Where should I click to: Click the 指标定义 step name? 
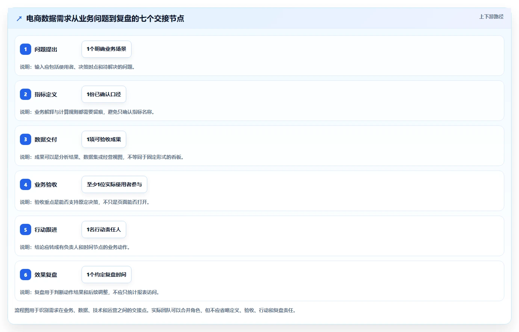(x=46, y=94)
